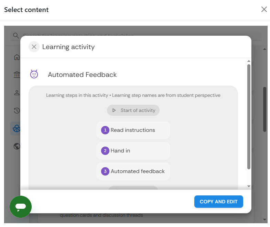Image resolution: width=270 pixels, height=227 pixels.
Task: Select the globe icon in sidebar
Action: (x=17, y=147)
